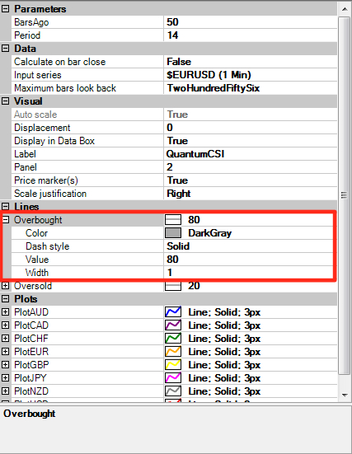Screen dimensions: 352x454
Task: Click the Oversold line preview icon
Action: (173, 286)
